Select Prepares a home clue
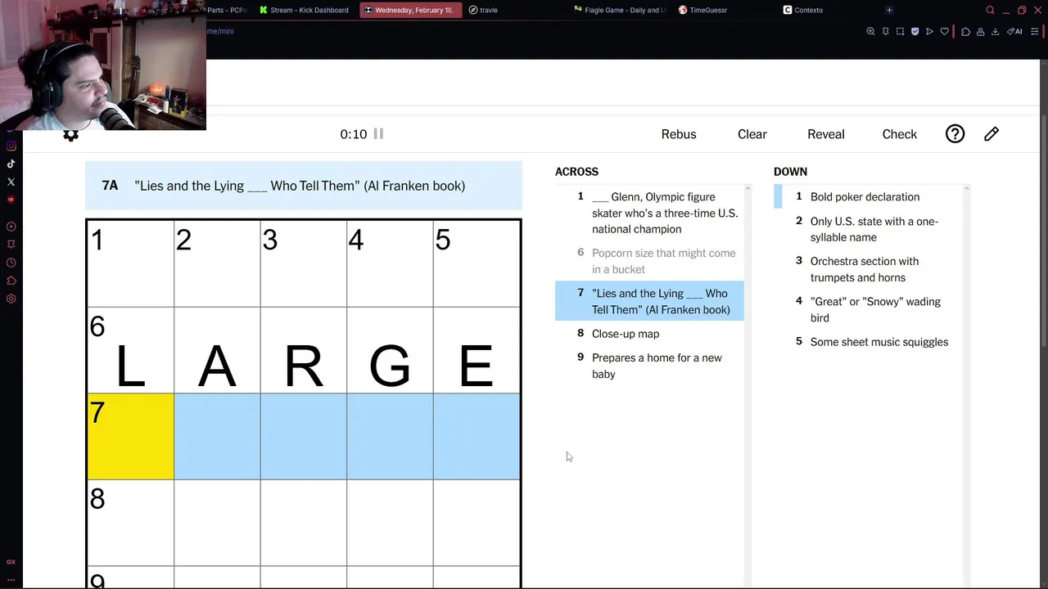Image resolution: width=1048 pixels, height=589 pixels. point(649,366)
